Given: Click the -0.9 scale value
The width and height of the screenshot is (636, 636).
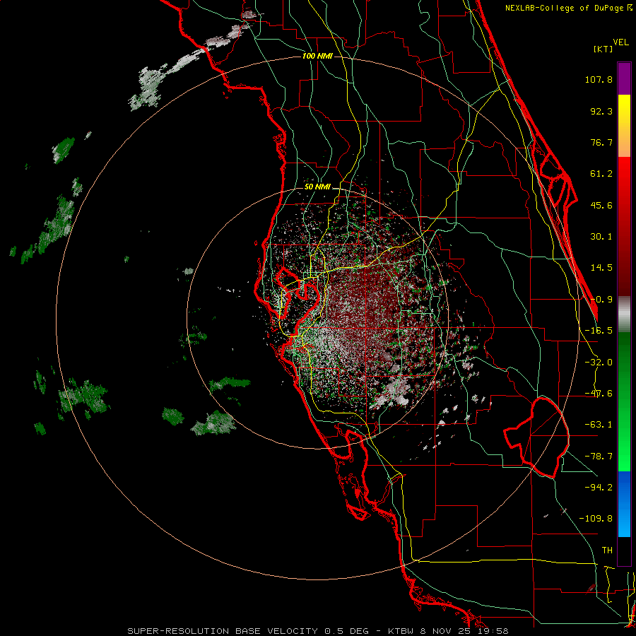Looking at the screenshot, I should pyautogui.click(x=601, y=300).
